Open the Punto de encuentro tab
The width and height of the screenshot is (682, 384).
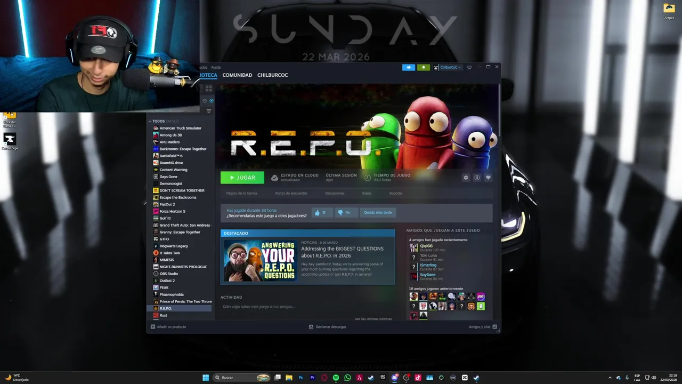(291, 193)
